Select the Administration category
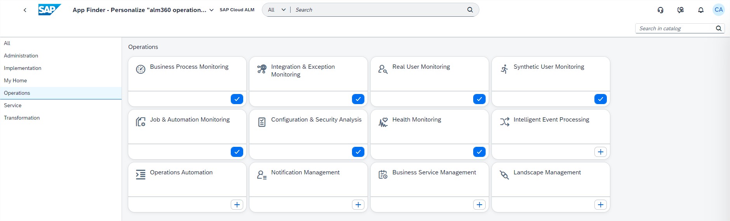 tap(21, 56)
